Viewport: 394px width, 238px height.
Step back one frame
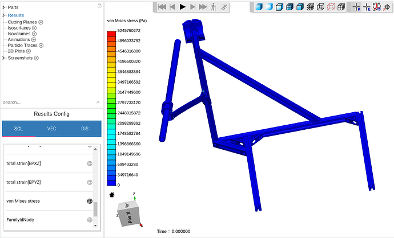[x=172, y=7]
